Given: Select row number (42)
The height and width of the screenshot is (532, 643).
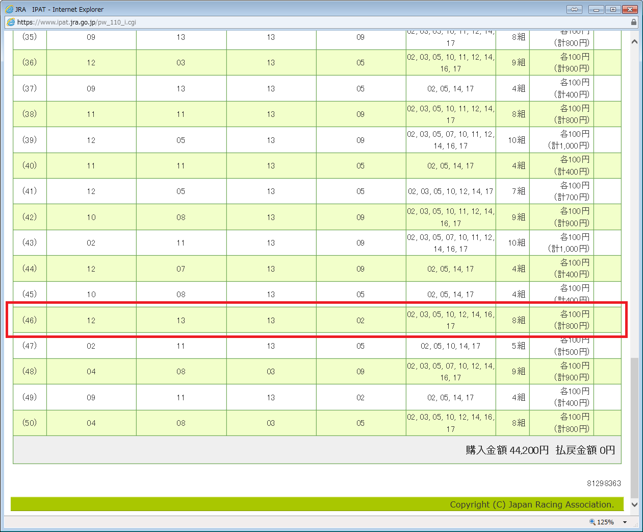Looking at the screenshot, I should (x=30, y=217).
